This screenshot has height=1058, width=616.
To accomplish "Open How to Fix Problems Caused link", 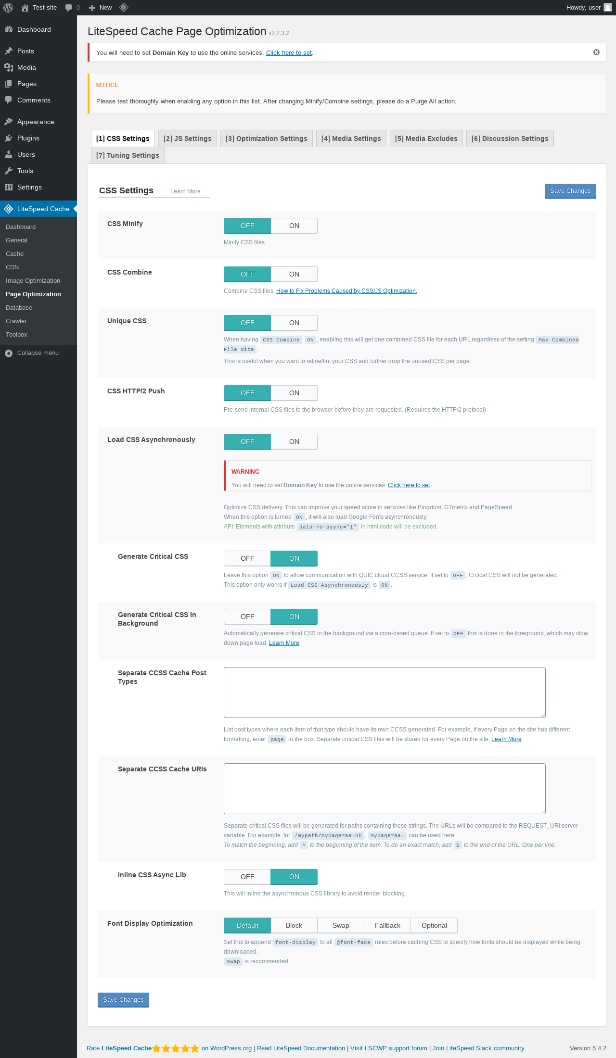I will coord(346,291).
